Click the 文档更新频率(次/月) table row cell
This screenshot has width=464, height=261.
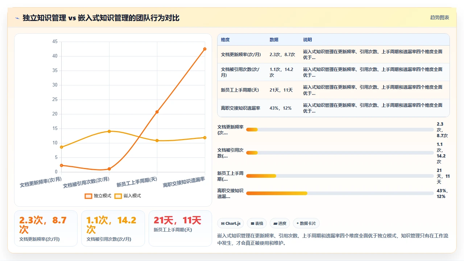click(242, 54)
